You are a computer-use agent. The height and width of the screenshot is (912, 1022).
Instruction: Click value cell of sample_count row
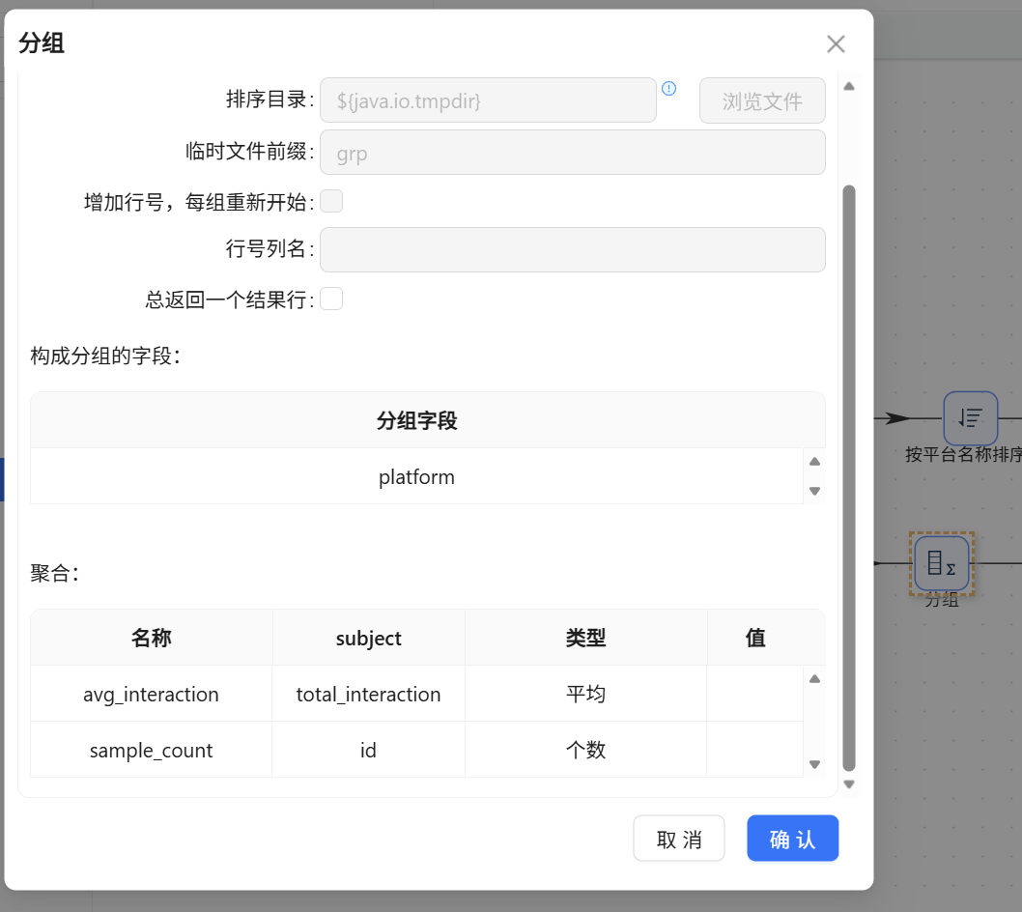754,750
